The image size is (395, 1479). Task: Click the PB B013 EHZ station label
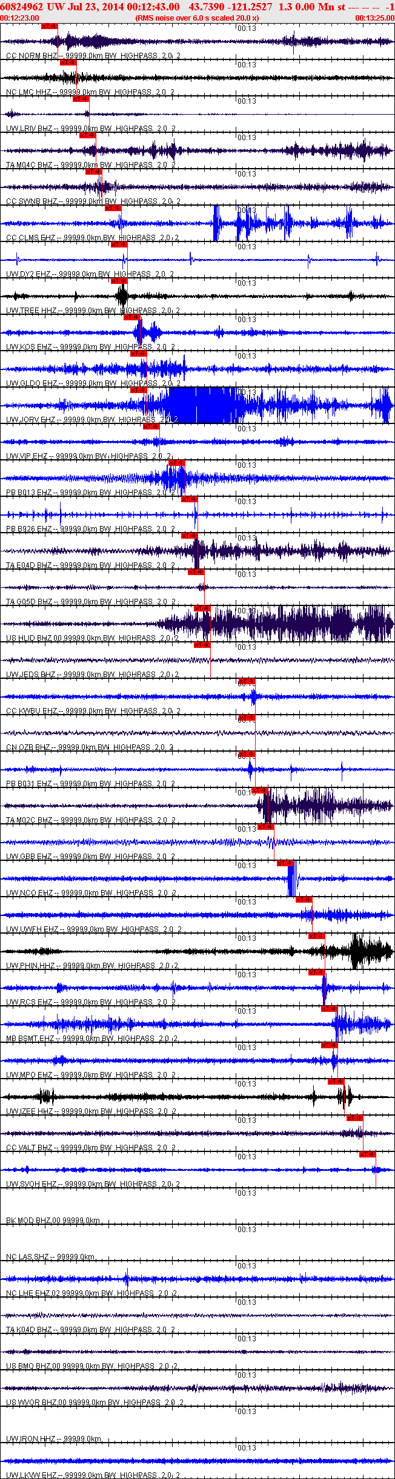pyautogui.click(x=90, y=493)
